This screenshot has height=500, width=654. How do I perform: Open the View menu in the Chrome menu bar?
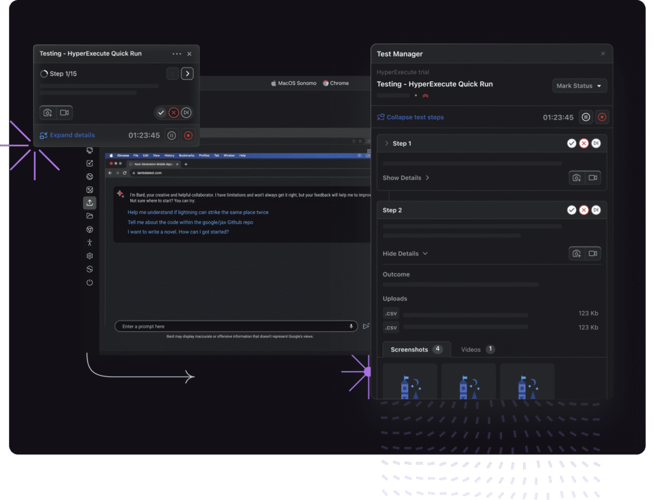pyautogui.click(x=156, y=156)
